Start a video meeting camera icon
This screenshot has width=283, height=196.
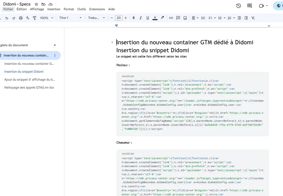coord(261,6)
